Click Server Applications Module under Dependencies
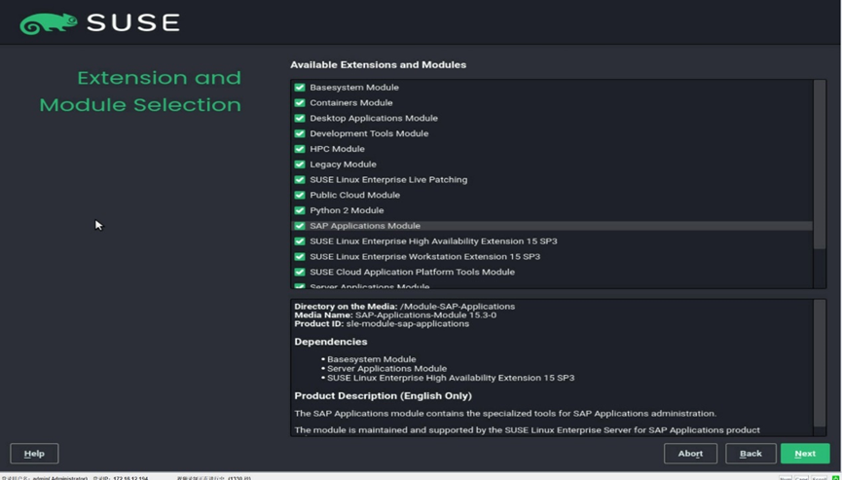842x480 pixels. (386, 368)
